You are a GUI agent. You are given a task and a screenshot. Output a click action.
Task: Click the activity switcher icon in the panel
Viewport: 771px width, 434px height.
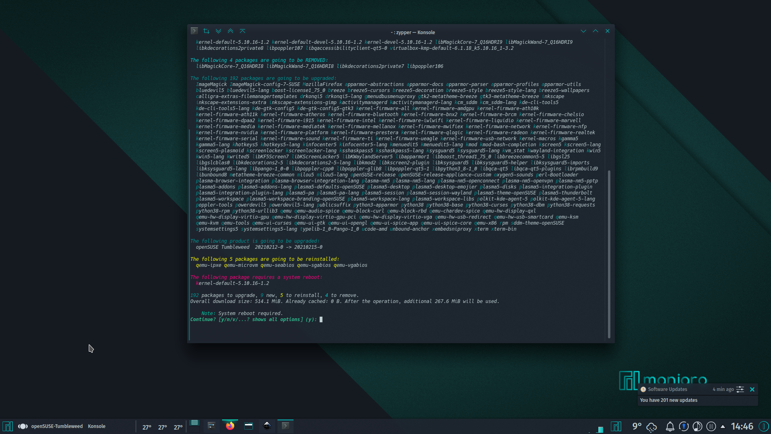pos(23,426)
